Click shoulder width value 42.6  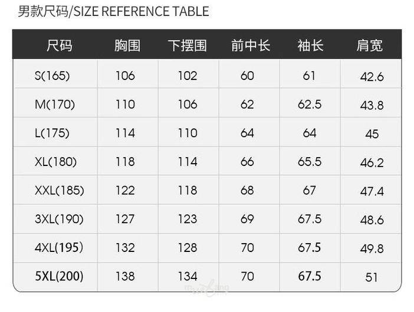pos(372,77)
